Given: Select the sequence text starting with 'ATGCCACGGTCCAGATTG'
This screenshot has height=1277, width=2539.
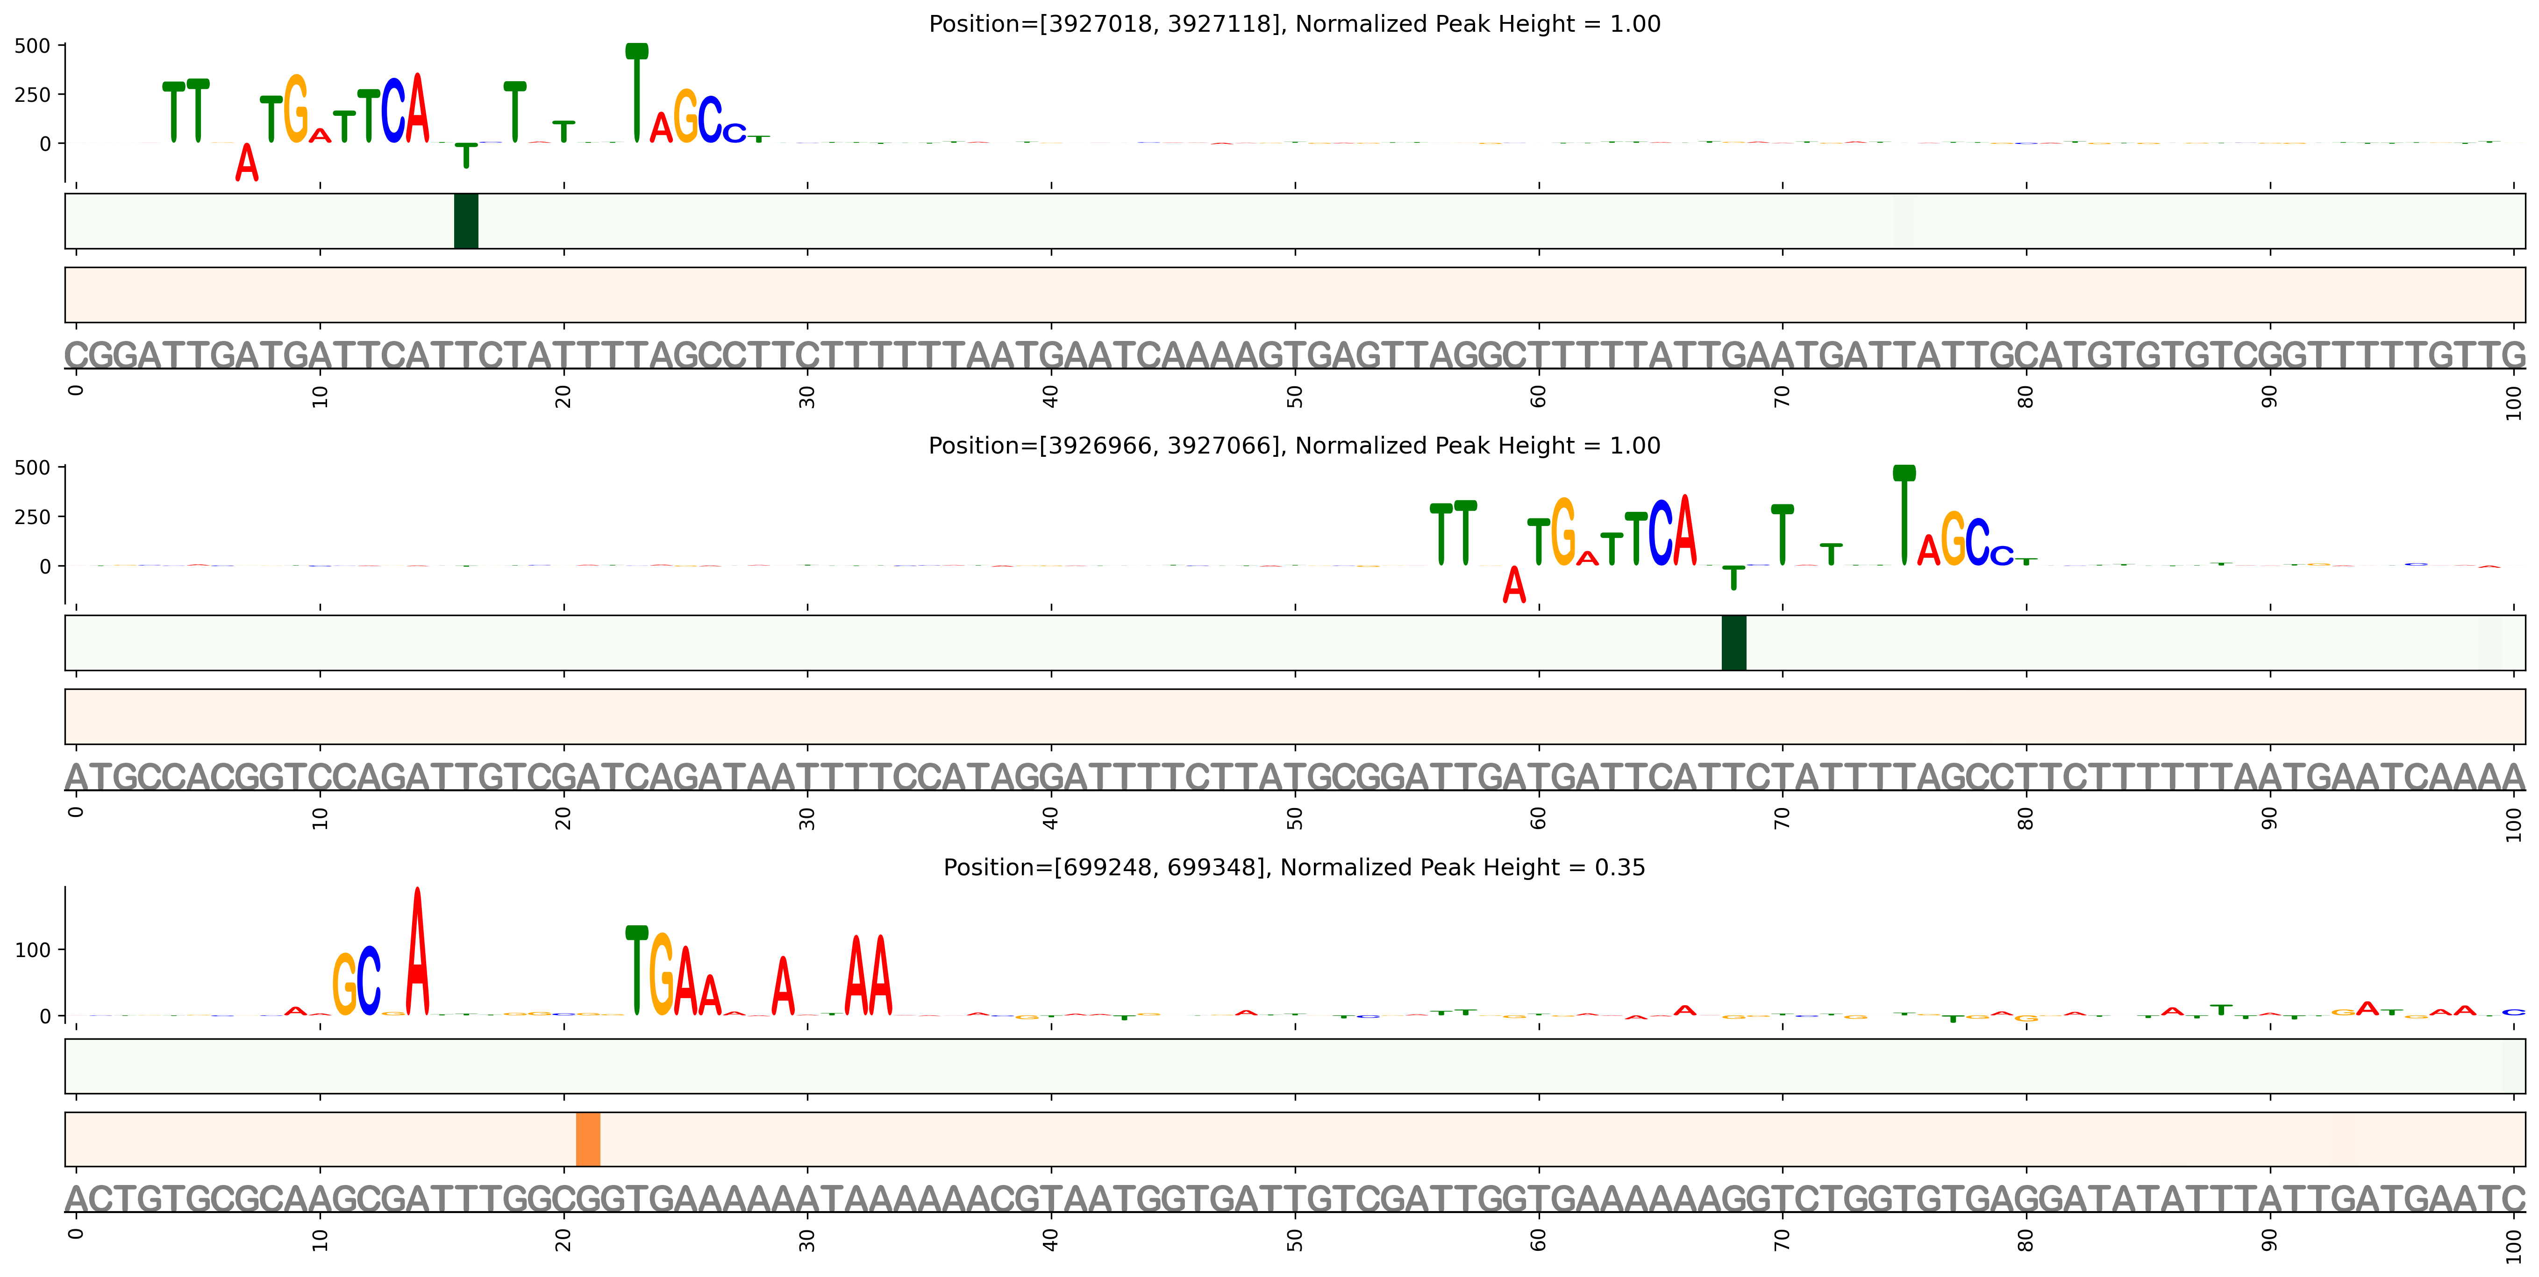Looking at the screenshot, I should click(x=1295, y=776).
